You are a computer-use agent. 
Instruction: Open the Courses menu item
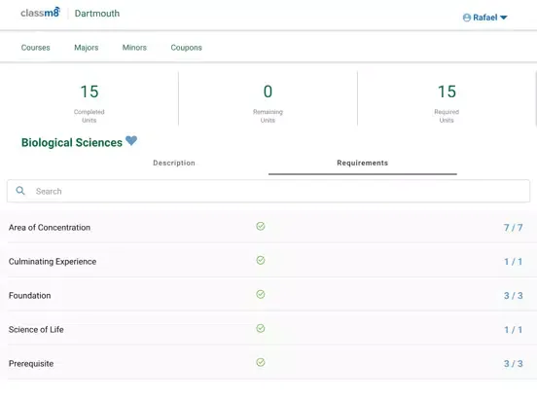[36, 48]
